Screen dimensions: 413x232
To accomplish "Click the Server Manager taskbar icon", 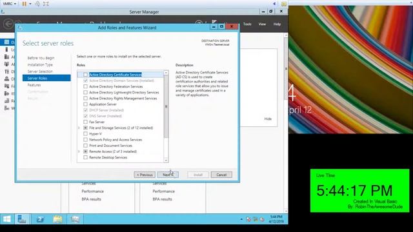I will coord(22,219).
